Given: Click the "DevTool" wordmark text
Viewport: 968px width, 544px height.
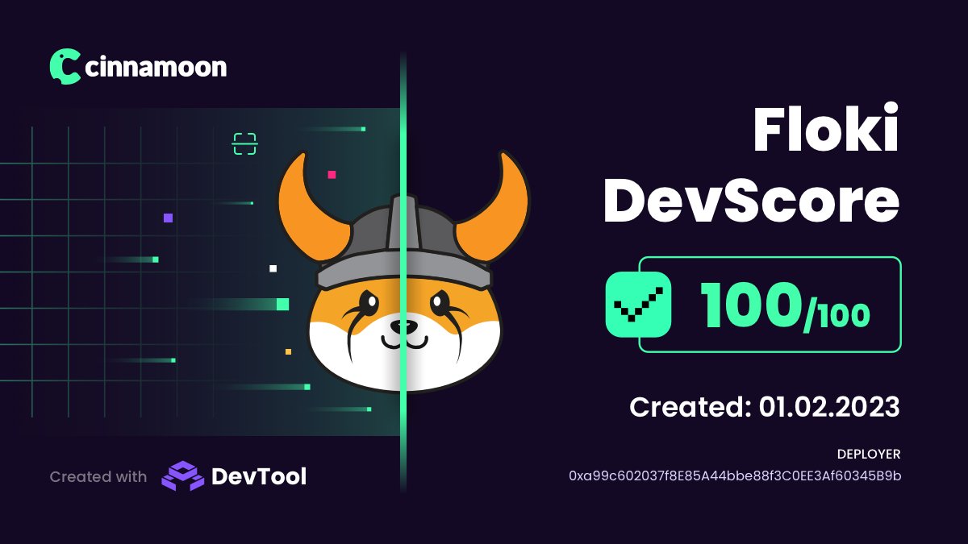Looking at the screenshot, I should click(x=258, y=476).
